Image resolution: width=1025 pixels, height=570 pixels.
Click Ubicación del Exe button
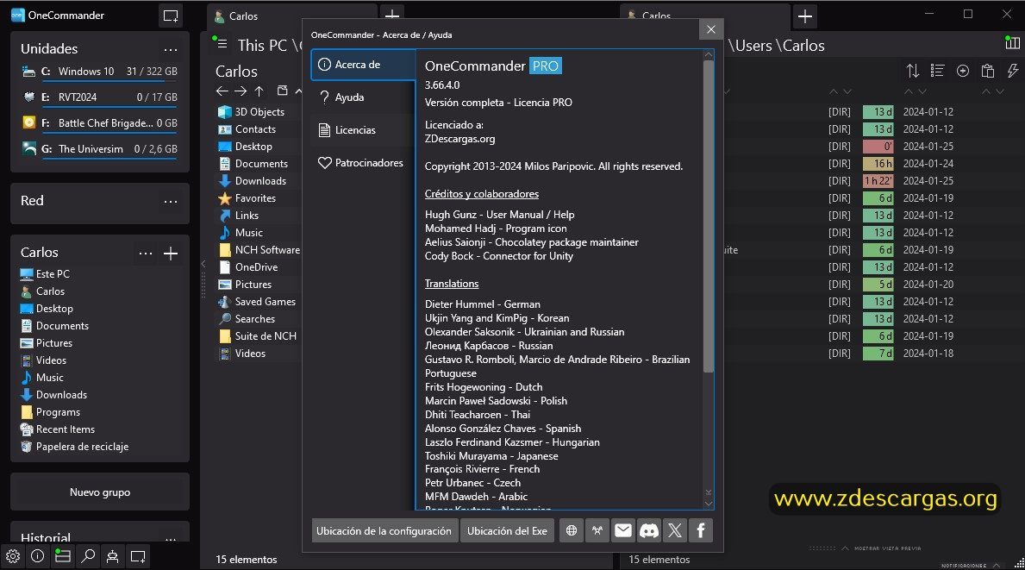tap(507, 531)
